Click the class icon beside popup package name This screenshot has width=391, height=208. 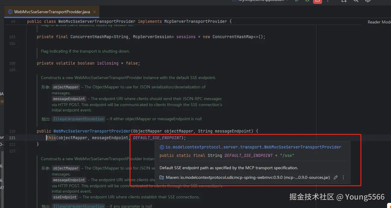click(162, 147)
